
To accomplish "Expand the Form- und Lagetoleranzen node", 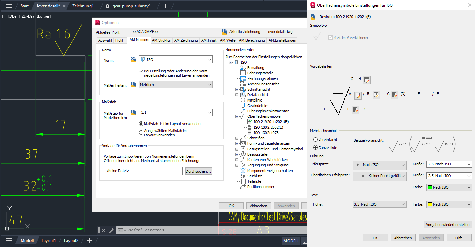I will point(237,143).
